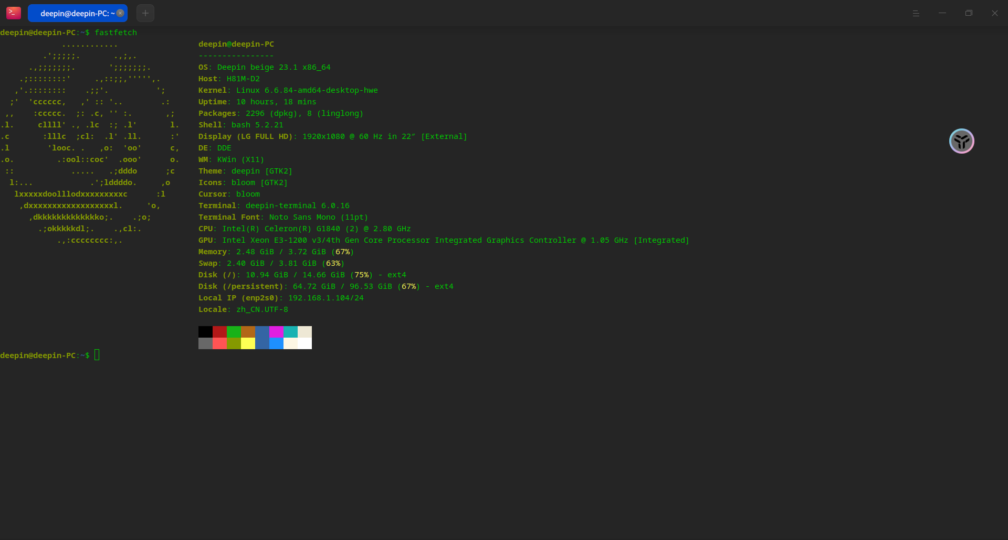
Task: Click local IP "192.168.1.104/24"
Action: coord(326,298)
